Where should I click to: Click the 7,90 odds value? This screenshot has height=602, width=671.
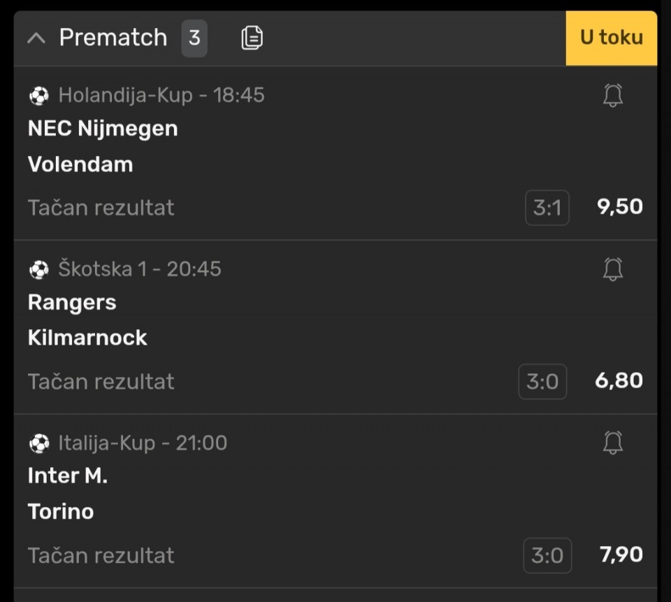tap(621, 554)
